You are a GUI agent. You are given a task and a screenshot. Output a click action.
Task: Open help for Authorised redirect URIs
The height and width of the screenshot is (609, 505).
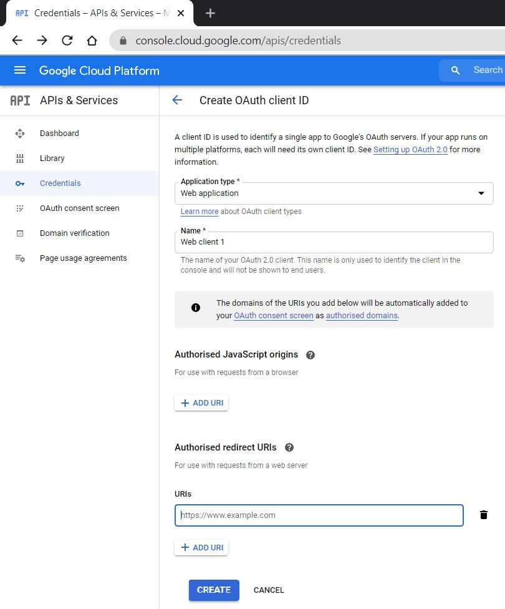(x=289, y=447)
